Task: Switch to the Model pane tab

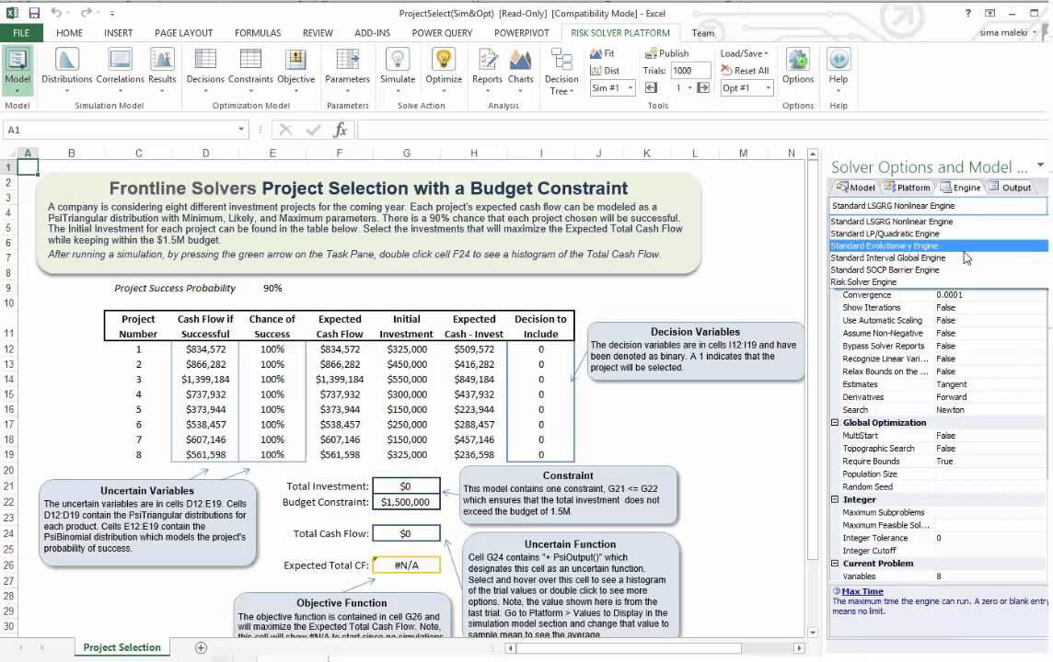Action: click(856, 188)
